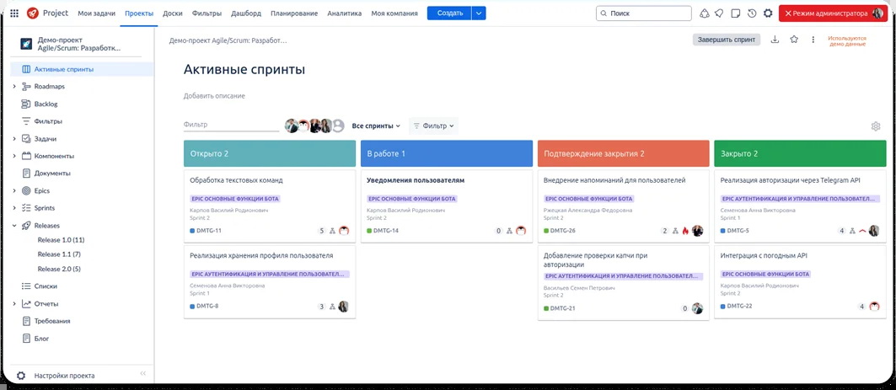Open Backlog in the sidebar
This screenshot has height=390, width=896.
[46, 104]
